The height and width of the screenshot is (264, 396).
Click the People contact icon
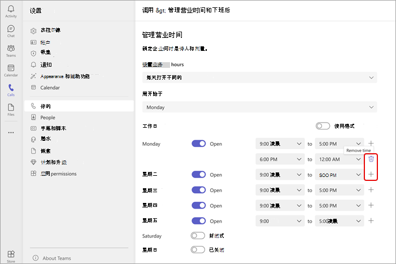tap(33, 117)
